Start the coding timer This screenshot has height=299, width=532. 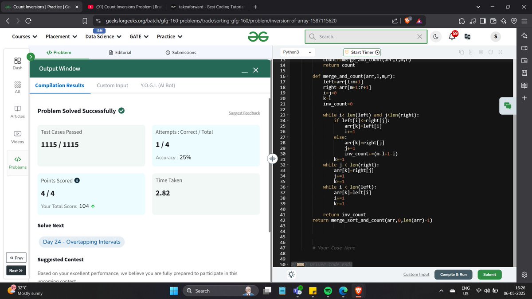coord(362,52)
